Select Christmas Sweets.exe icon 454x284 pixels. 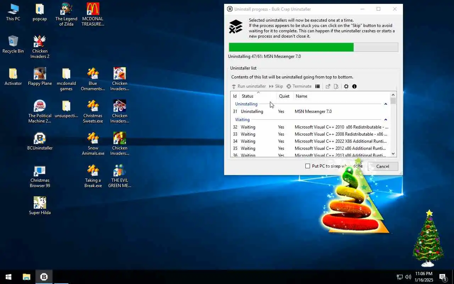tap(93, 111)
